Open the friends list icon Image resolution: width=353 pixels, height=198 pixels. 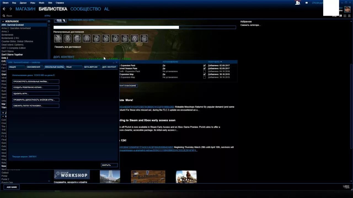pyautogui.click(x=298, y=3)
